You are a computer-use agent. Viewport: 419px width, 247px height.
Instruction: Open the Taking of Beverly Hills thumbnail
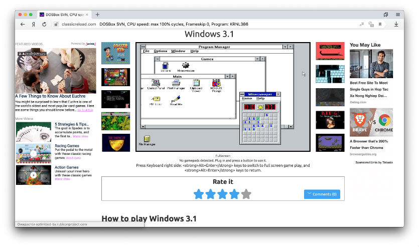pos(116,143)
